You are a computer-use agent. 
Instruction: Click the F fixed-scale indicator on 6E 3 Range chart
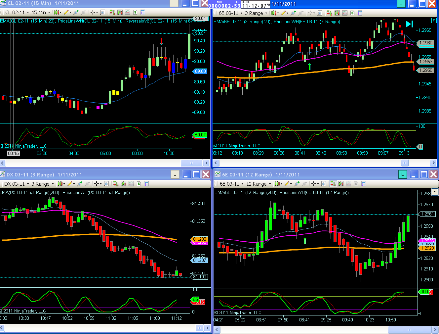(434, 21)
